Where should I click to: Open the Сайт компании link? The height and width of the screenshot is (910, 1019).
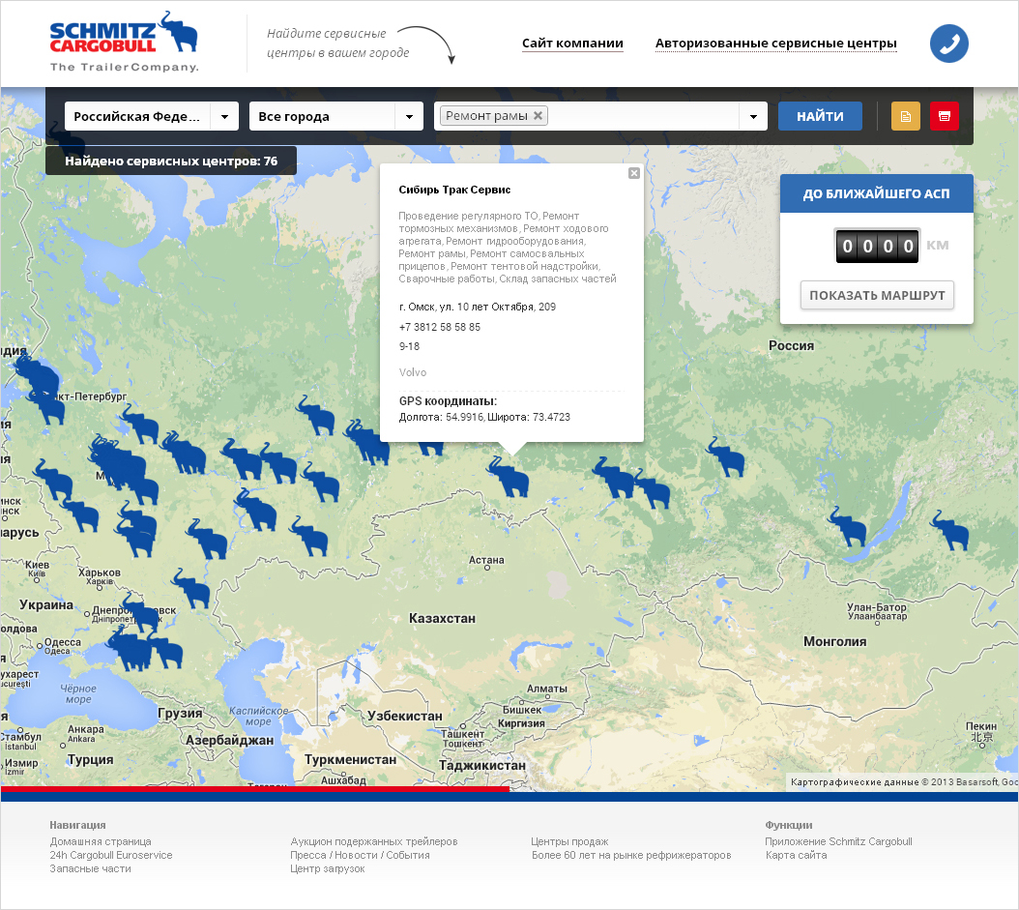pos(572,44)
